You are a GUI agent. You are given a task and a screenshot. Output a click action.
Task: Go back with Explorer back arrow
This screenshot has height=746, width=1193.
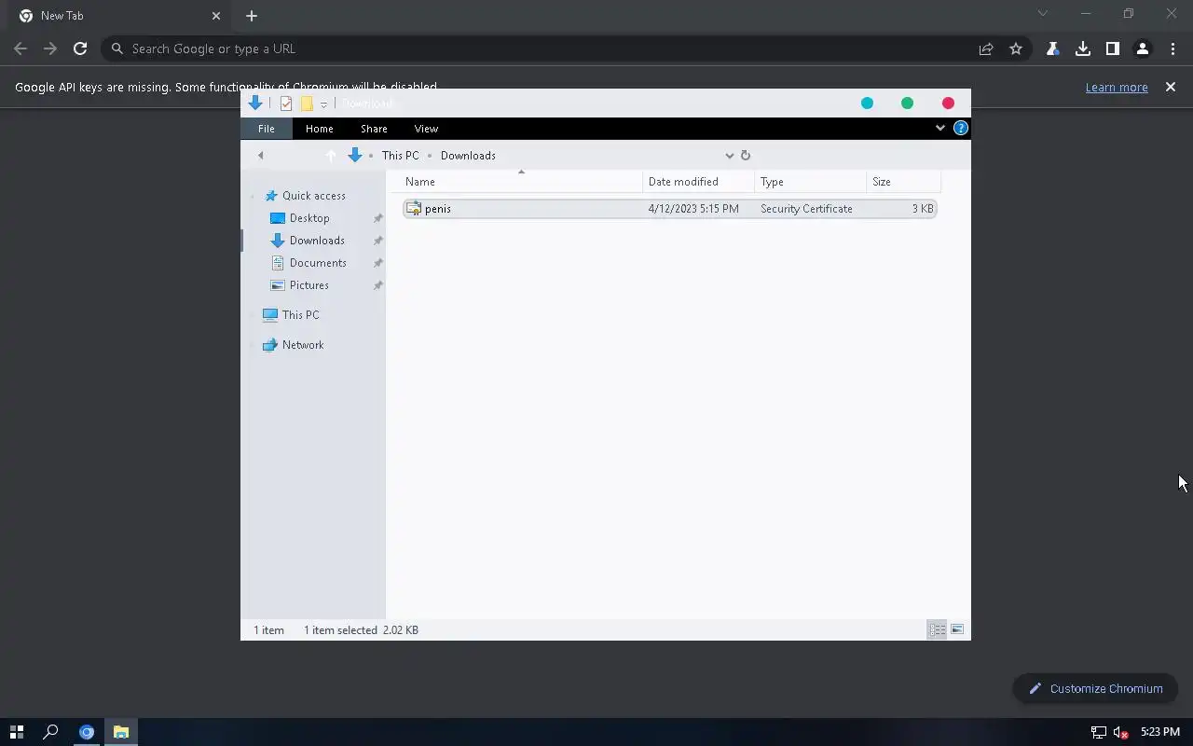click(x=260, y=156)
